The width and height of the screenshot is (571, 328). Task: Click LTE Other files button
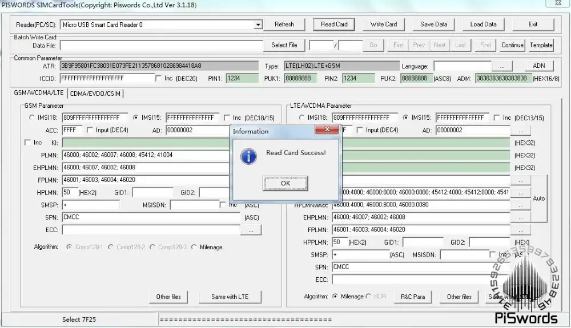(x=459, y=297)
